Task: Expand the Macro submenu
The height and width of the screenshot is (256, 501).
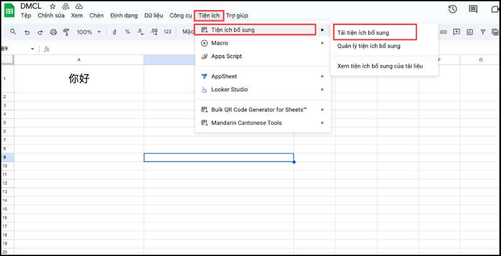Action: [263, 43]
